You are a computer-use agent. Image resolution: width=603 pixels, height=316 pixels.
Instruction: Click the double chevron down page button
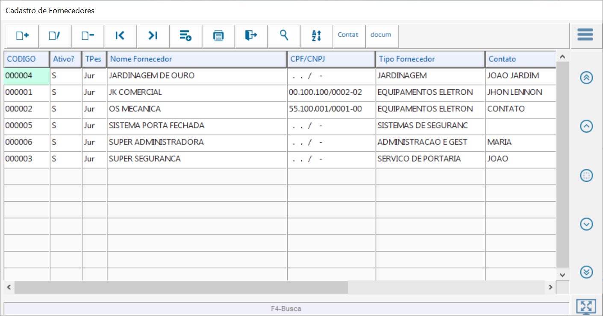pos(586,272)
